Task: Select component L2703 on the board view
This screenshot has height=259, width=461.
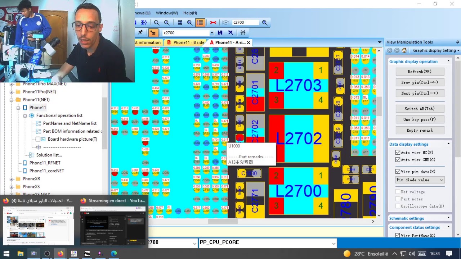Action: pyautogui.click(x=299, y=86)
